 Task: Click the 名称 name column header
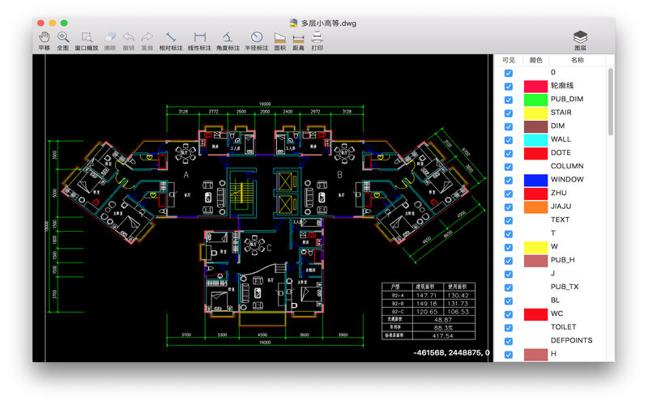click(577, 60)
